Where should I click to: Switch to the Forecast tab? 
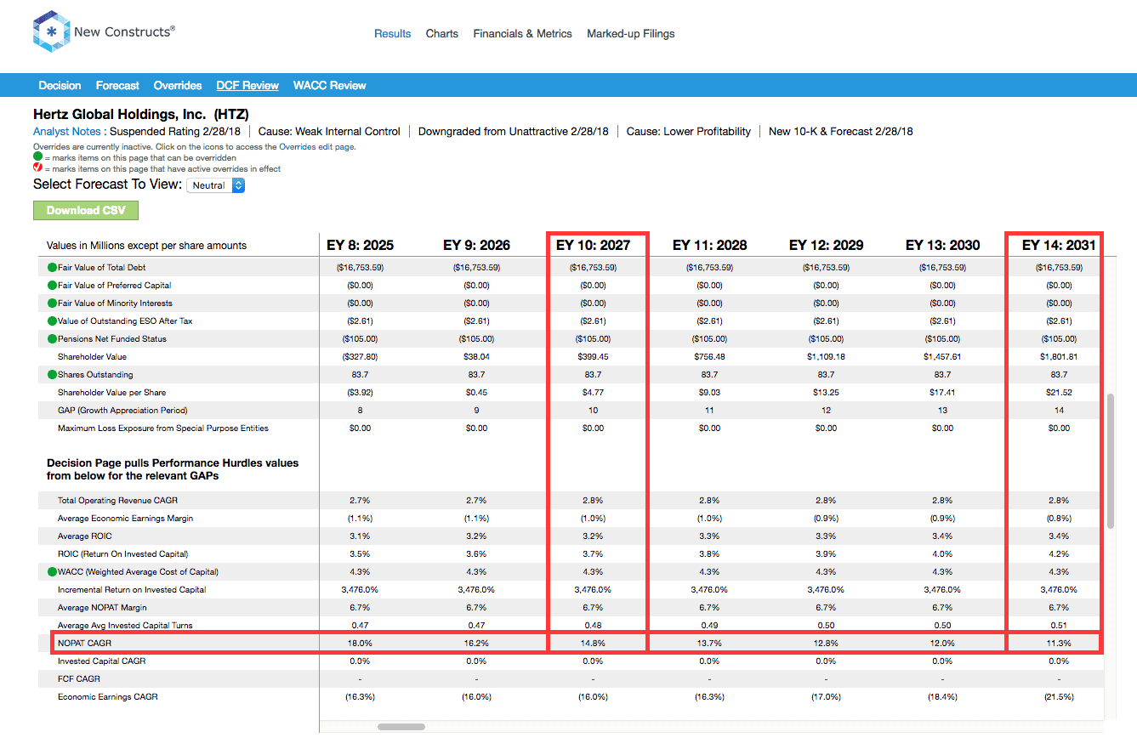[117, 85]
